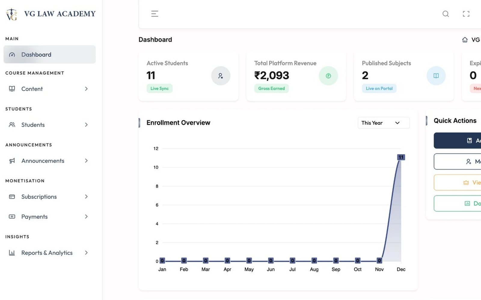Viewport: 481px width, 300px height.
Task: Click the orange crown quick action button
Action: [458, 182]
